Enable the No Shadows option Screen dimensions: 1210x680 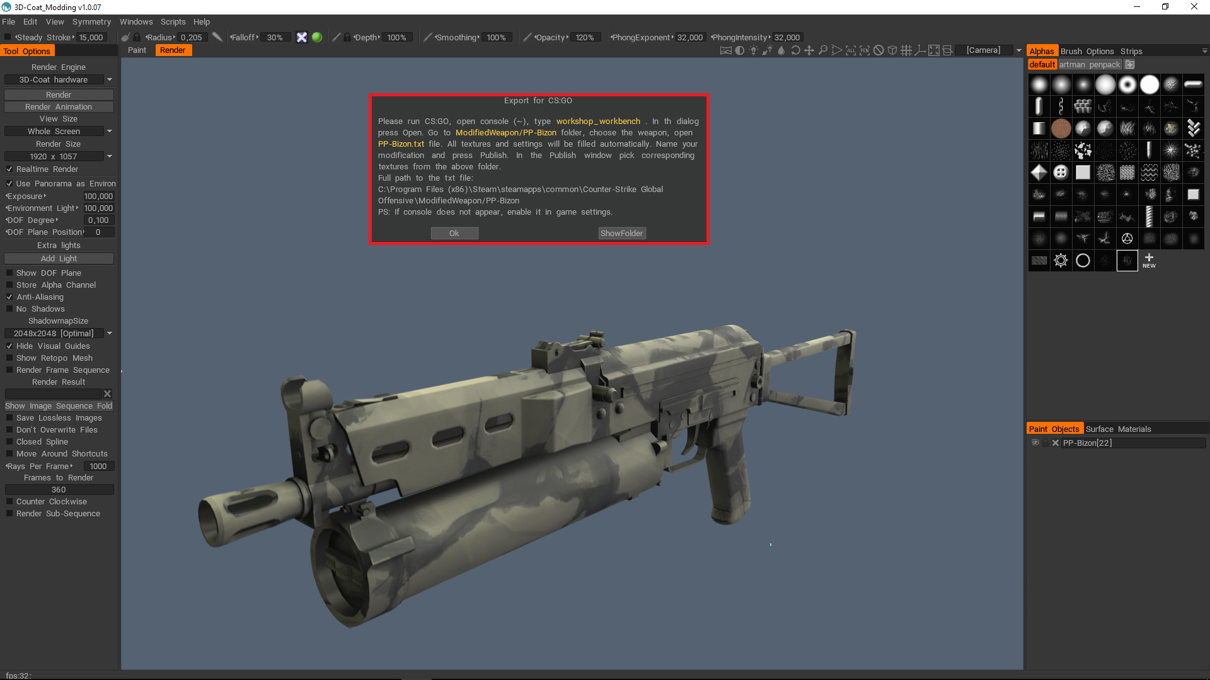pyautogui.click(x=9, y=309)
